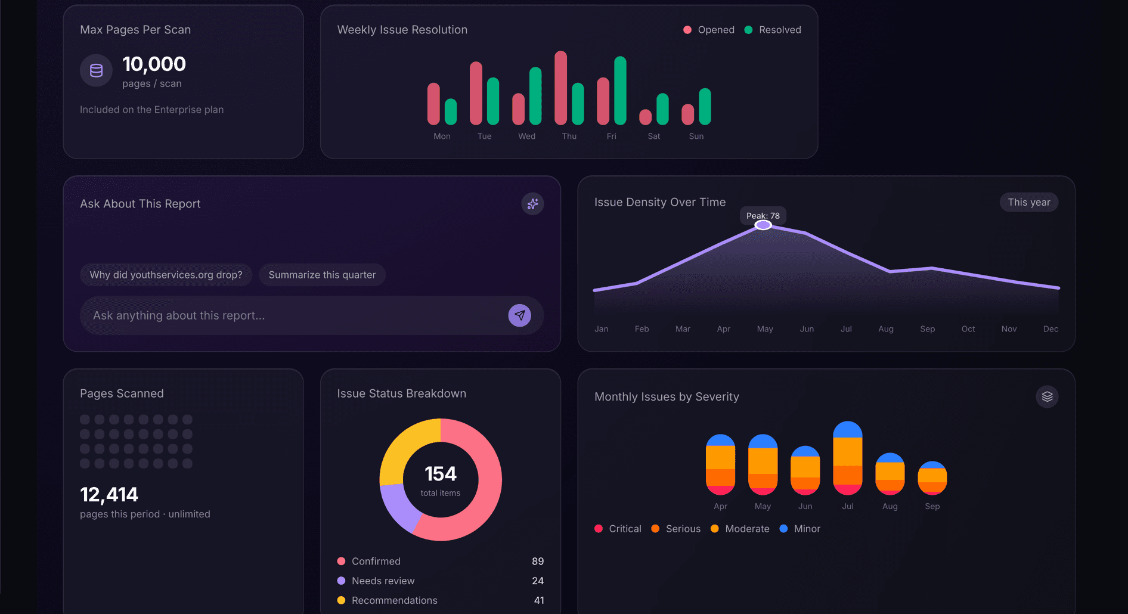Screen dimensions: 1128x614
Task: Click the Sat label on weekly chart
Action: 654,136
